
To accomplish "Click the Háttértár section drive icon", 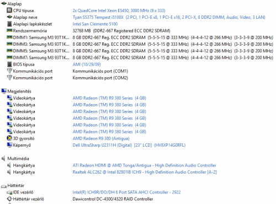I will click(4, 186).
